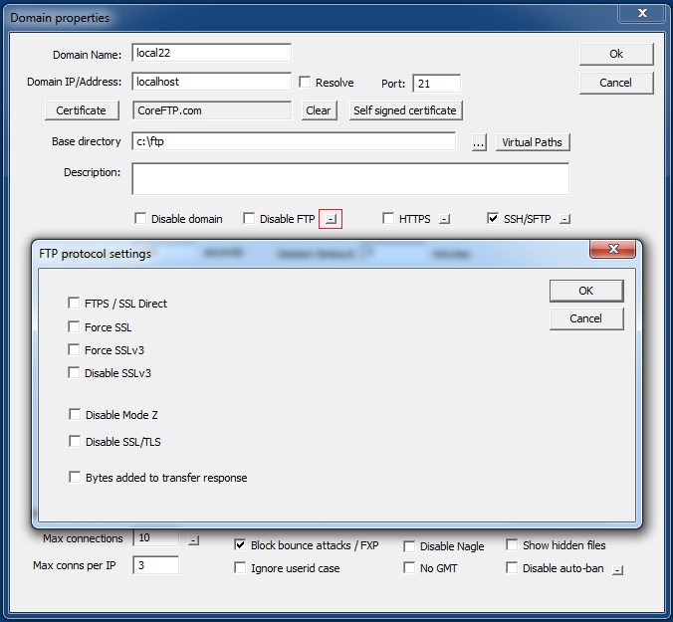Click Self signed certificate button
Viewport: 673px width, 622px height.
406,110
